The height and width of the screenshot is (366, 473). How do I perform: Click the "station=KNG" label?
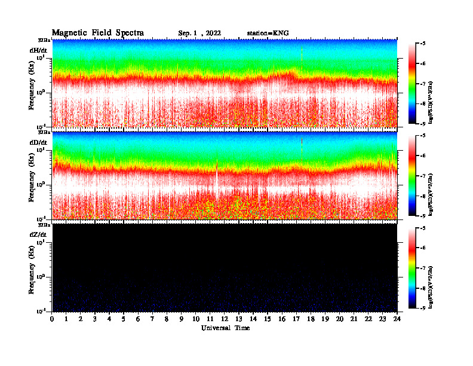pyautogui.click(x=268, y=33)
